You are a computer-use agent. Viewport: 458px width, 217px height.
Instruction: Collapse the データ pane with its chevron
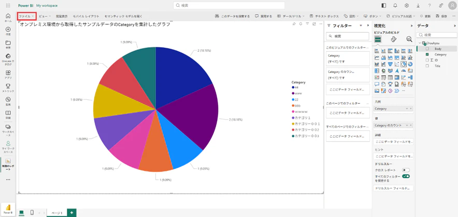[454, 26]
